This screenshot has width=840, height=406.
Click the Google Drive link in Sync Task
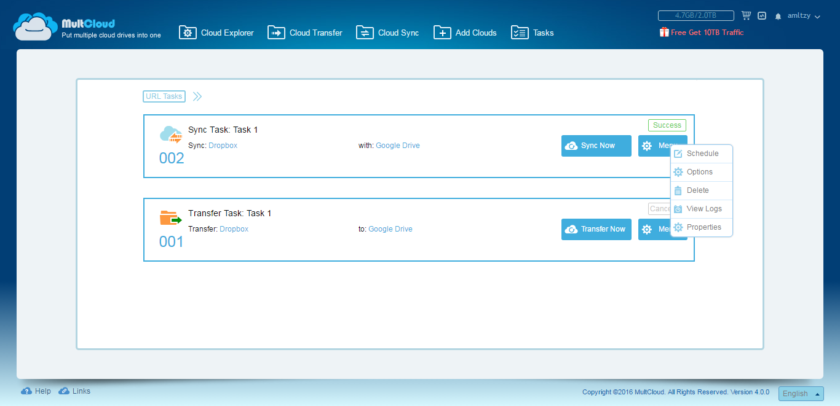398,146
